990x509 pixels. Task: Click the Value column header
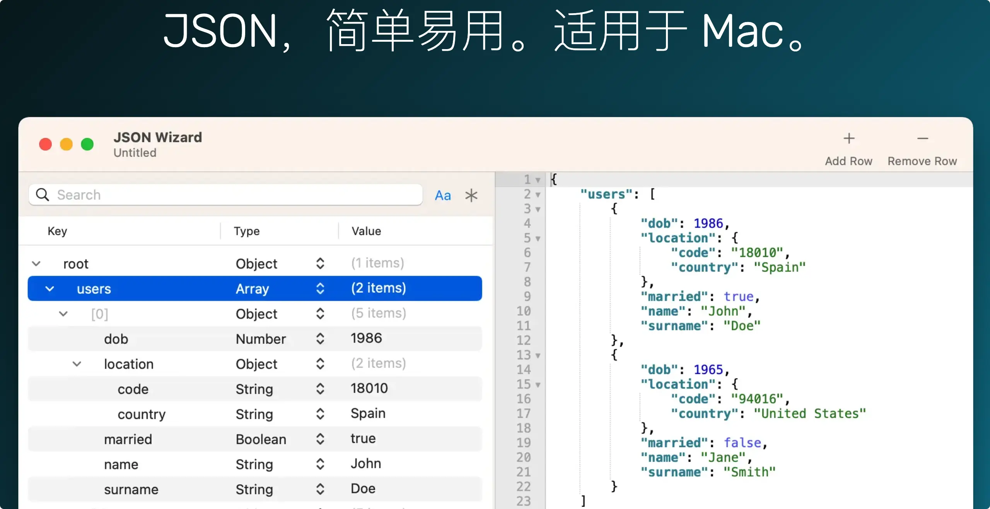[366, 231]
